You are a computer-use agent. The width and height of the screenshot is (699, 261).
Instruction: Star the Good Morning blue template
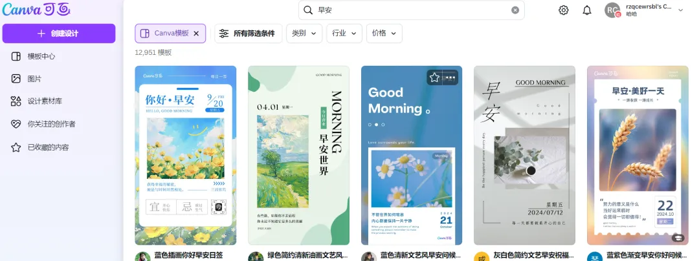pos(435,78)
